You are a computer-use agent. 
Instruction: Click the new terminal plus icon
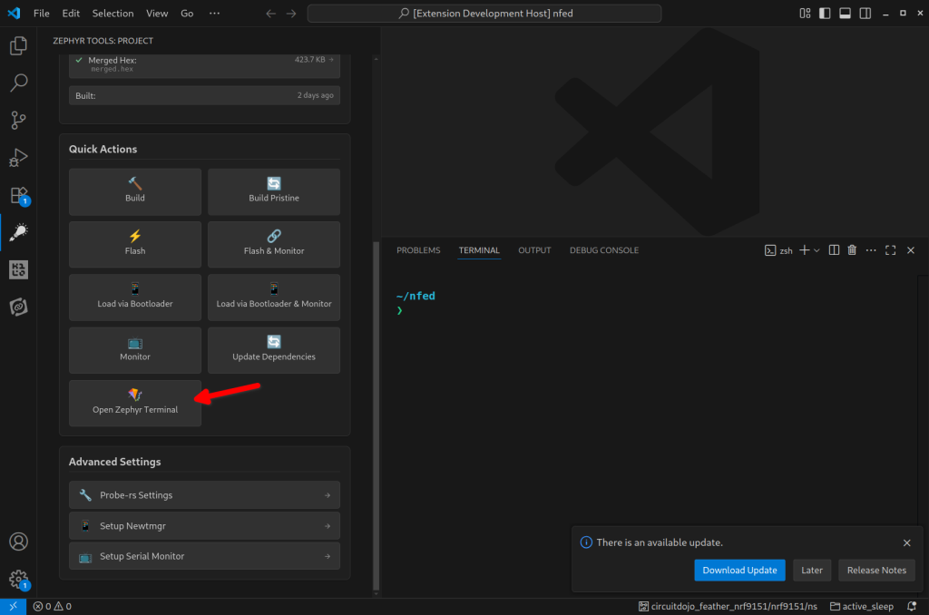pyautogui.click(x=804, y=250)
